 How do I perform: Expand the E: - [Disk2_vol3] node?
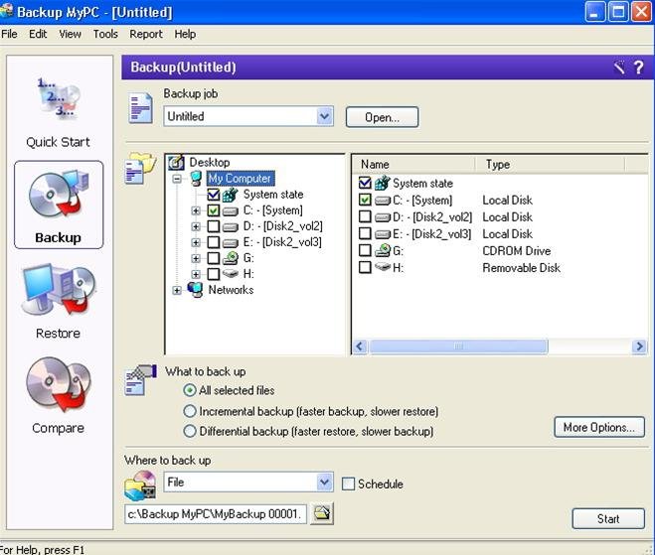pyautogui.click(x=196, y=242)
